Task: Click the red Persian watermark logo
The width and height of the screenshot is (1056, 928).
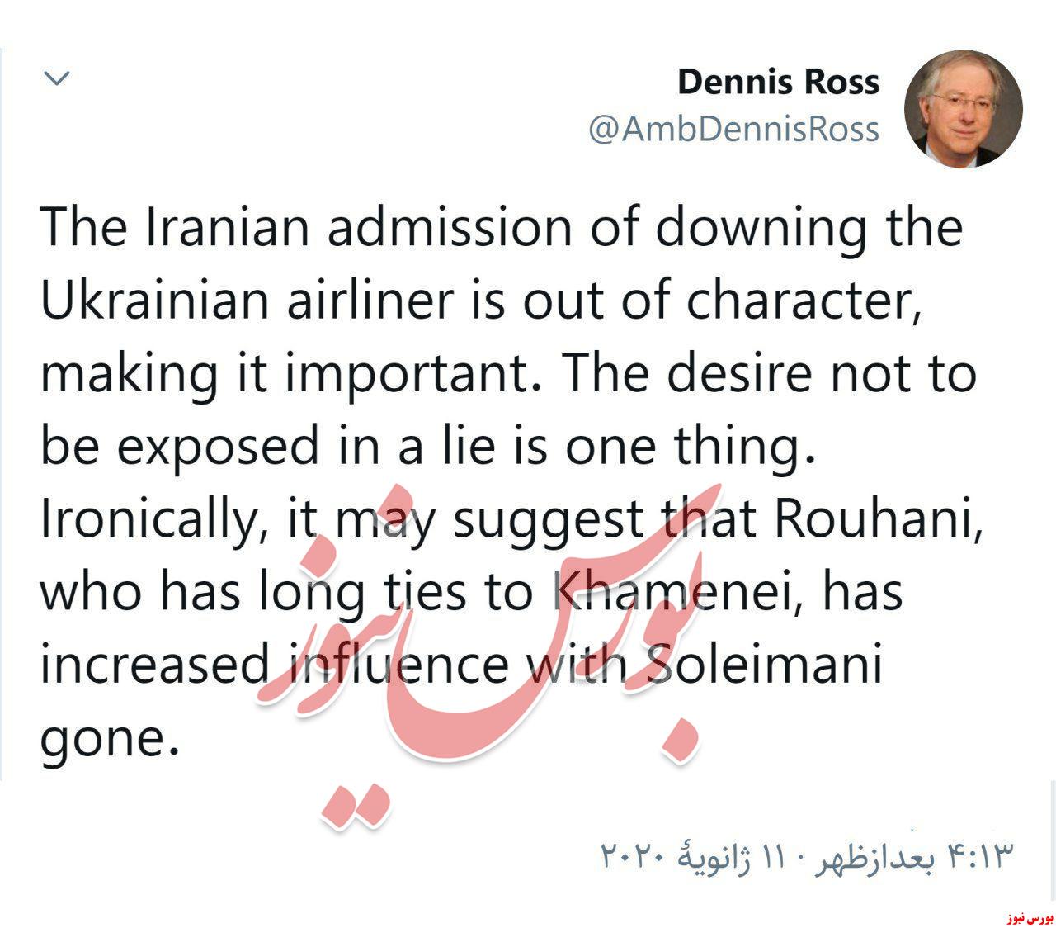Action: [478, 652]
